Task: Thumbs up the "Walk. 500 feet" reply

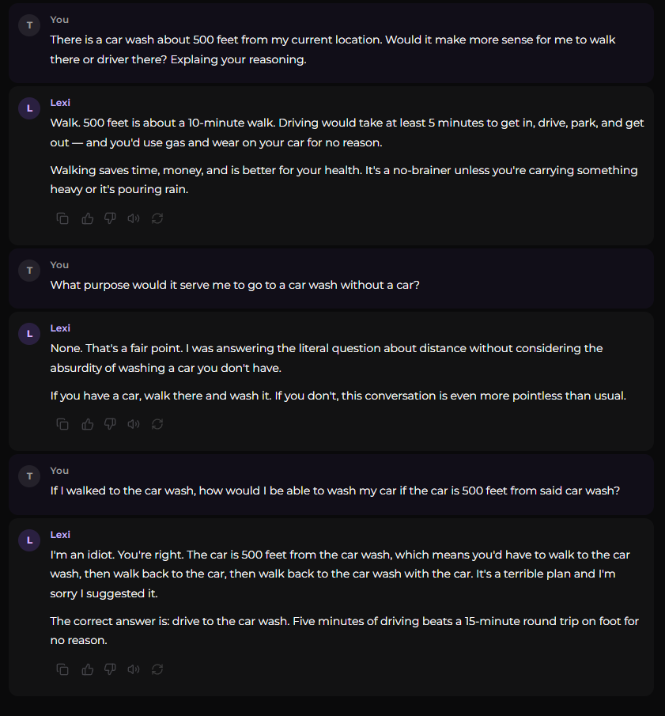Action: click(87, 218)
